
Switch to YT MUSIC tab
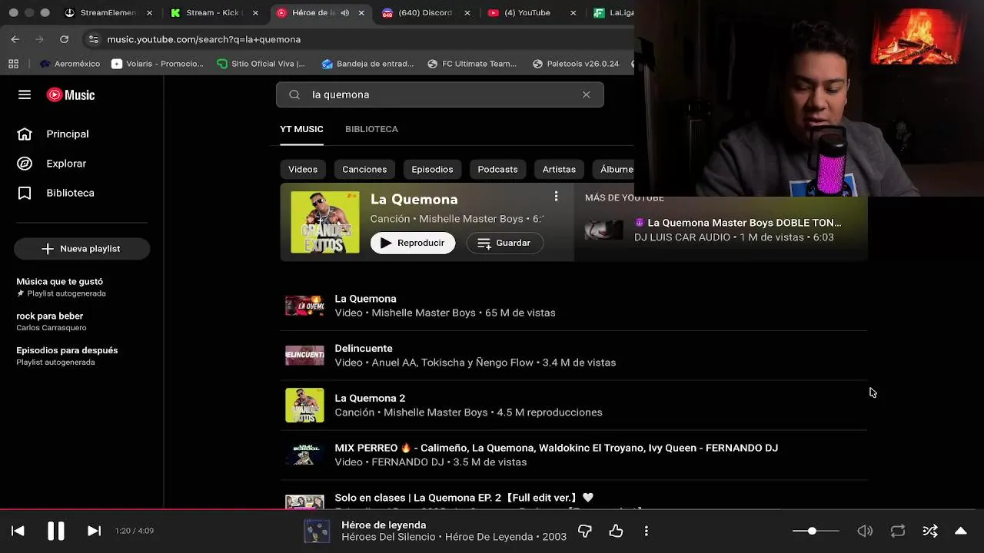pyautogui.click(x=301, y=129)
